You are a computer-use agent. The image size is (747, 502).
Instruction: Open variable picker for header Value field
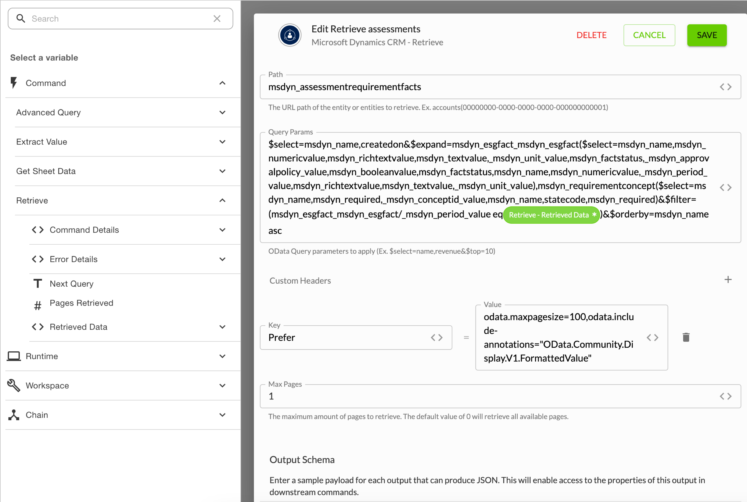[x=652, y=338]
